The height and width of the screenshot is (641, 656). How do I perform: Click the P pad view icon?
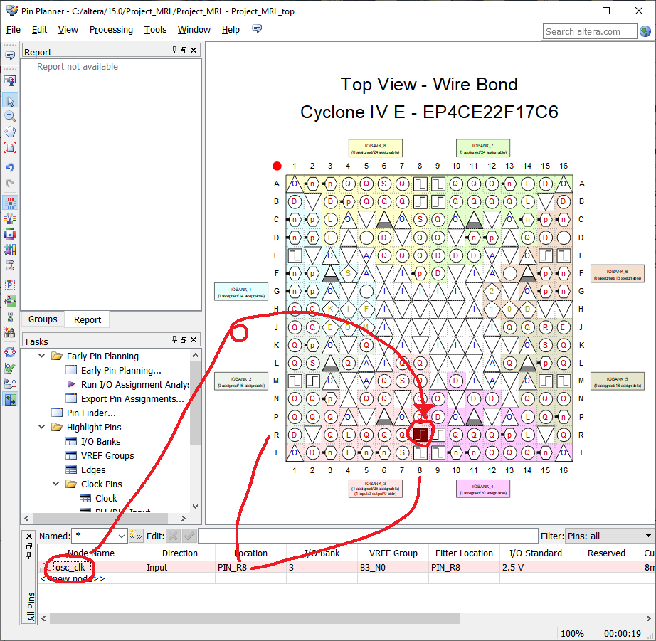pos(10,285)
